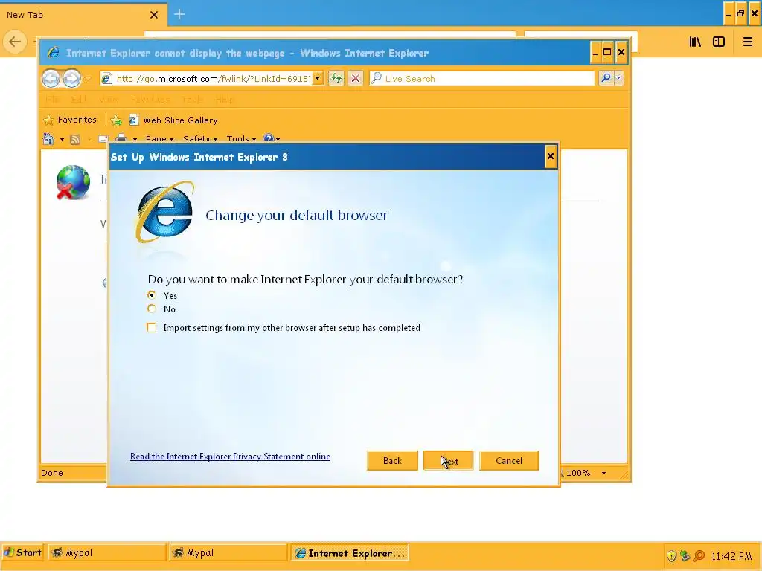Image resolution: width=762 pixels, height=571 pixels.
Task: Open search provider options dropdown arrow
Action: click(x=618, y=78)
